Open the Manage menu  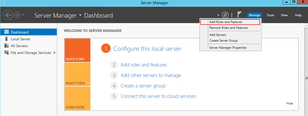point(254,15)
